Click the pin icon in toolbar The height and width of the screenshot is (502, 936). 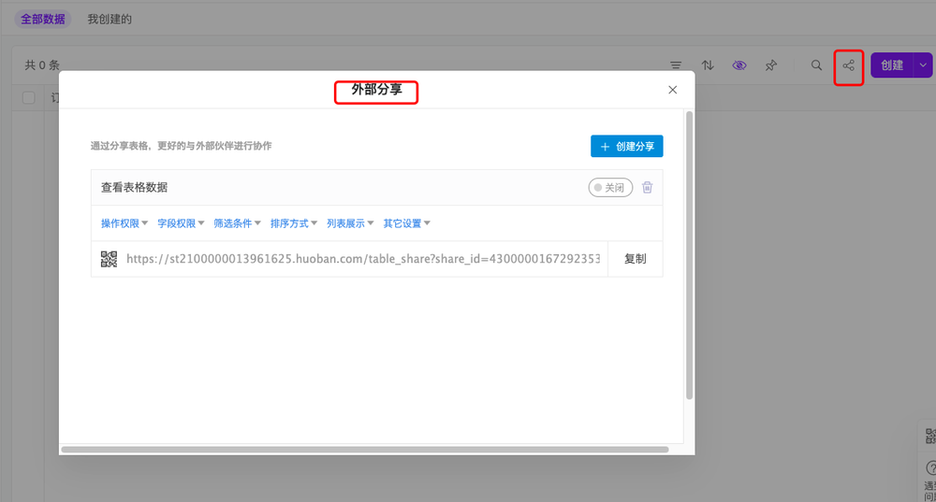770,65
